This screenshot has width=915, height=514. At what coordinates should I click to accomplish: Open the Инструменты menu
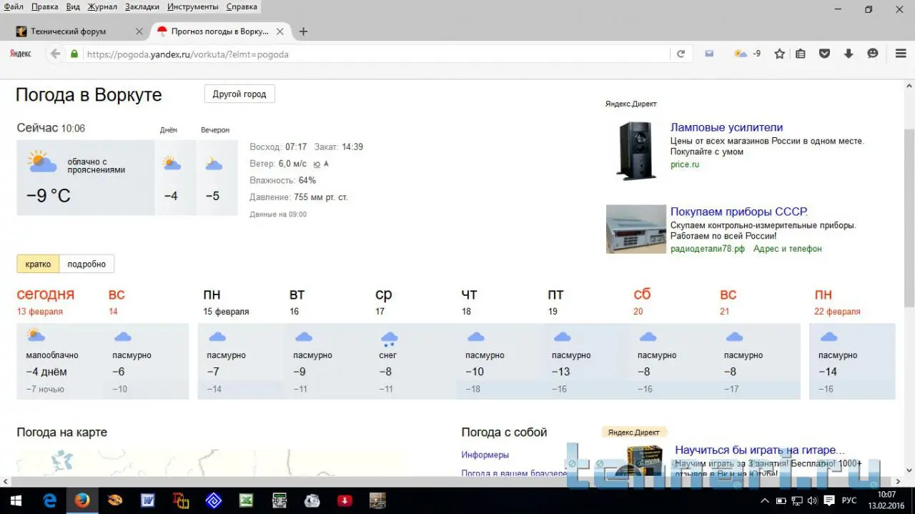(x=193, y=6)
